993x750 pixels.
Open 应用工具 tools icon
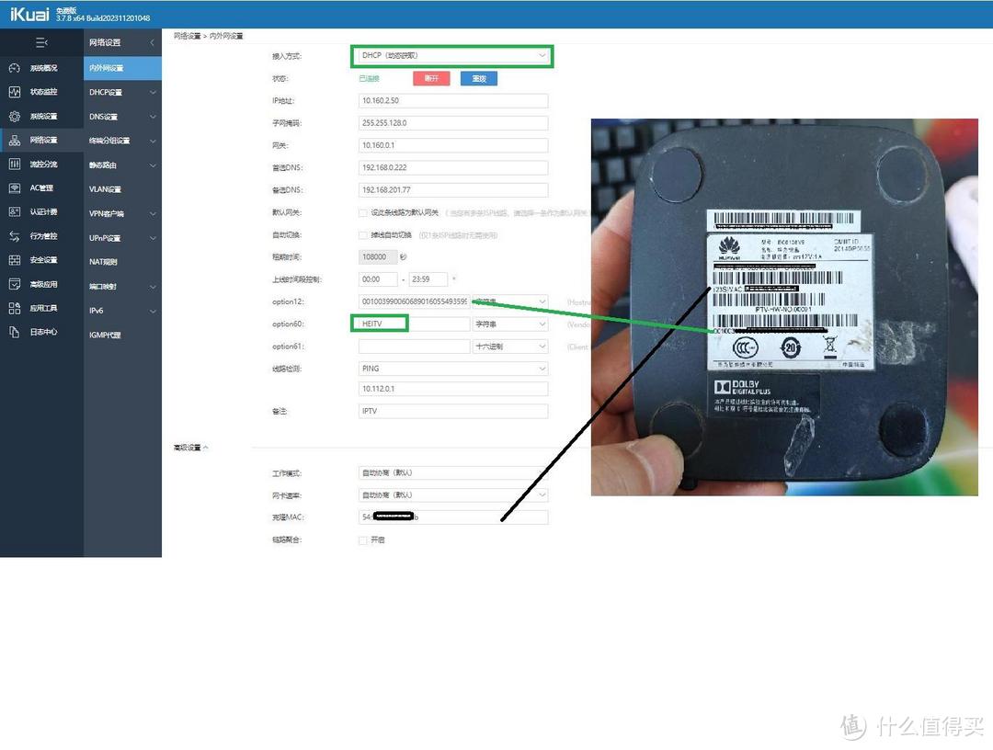click(x=15, y=308)
